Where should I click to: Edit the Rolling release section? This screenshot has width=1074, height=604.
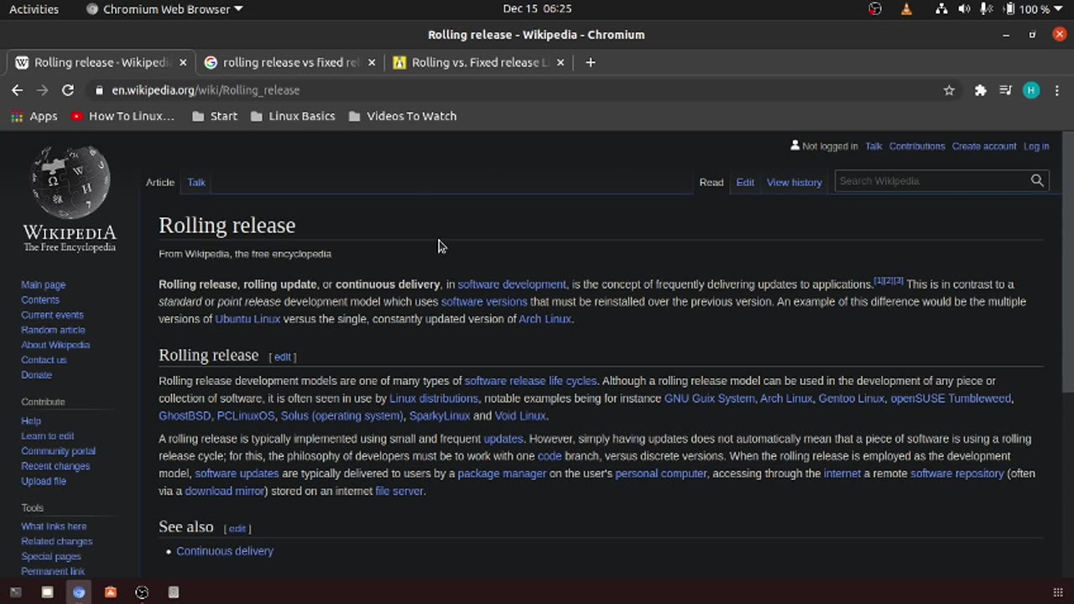pyautogui.click(x=283, y=357)
